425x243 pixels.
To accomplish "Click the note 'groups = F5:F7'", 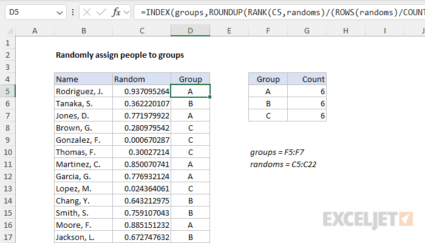I will pos(277,152).
